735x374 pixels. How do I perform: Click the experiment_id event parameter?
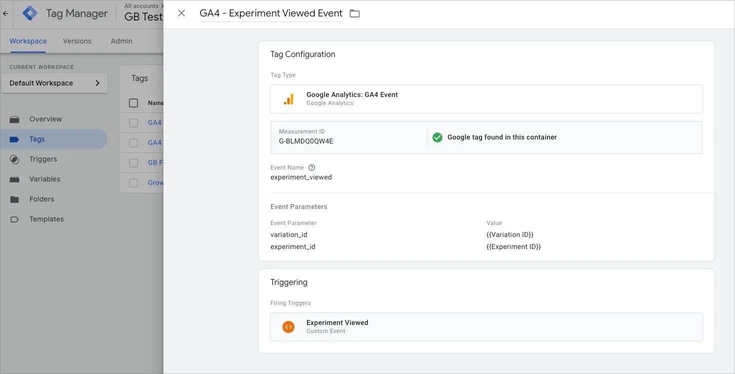click(x=293, y=246)
